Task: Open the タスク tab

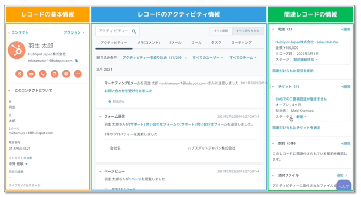Action: click(216, 43)
